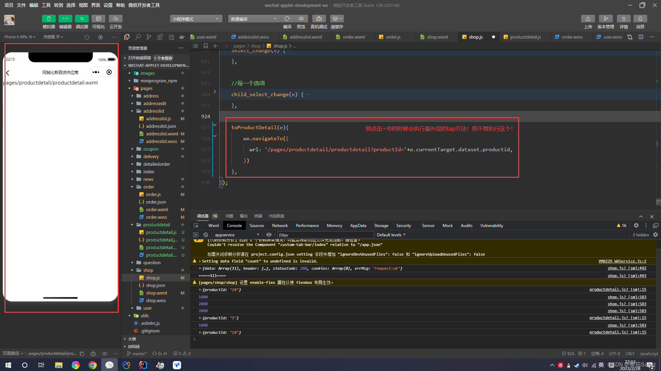This screenshot has height=371, width=661.
Task: Open the search icon in editor activity bar
Action: (x=138, y=37)
